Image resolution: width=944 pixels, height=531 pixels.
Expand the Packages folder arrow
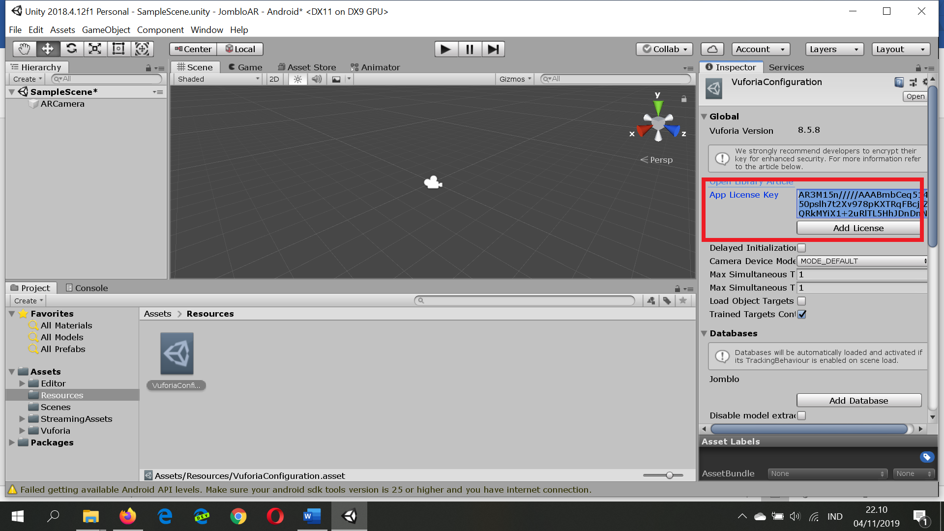point(12,442)
